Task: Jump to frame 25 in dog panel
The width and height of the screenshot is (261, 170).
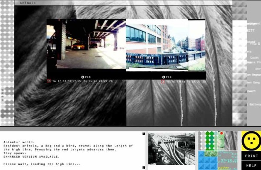Action: click(x=95, y=81)
